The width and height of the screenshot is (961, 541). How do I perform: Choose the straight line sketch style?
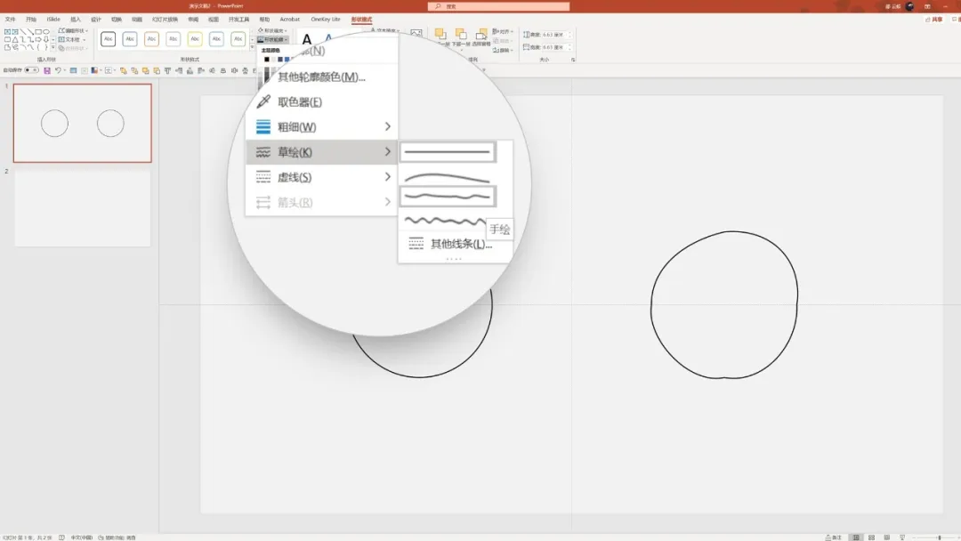pos(448,152)
